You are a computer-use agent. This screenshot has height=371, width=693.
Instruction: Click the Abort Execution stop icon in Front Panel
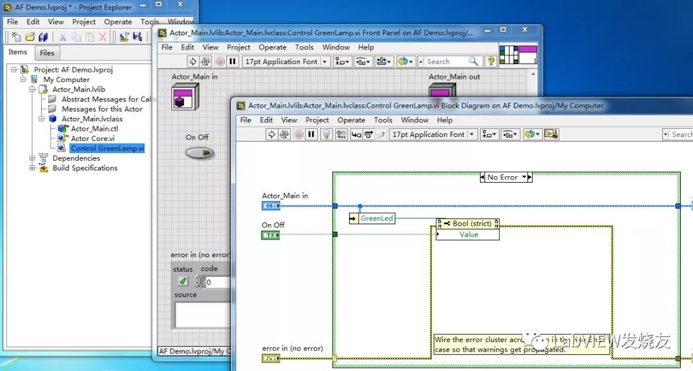point(220,62)
